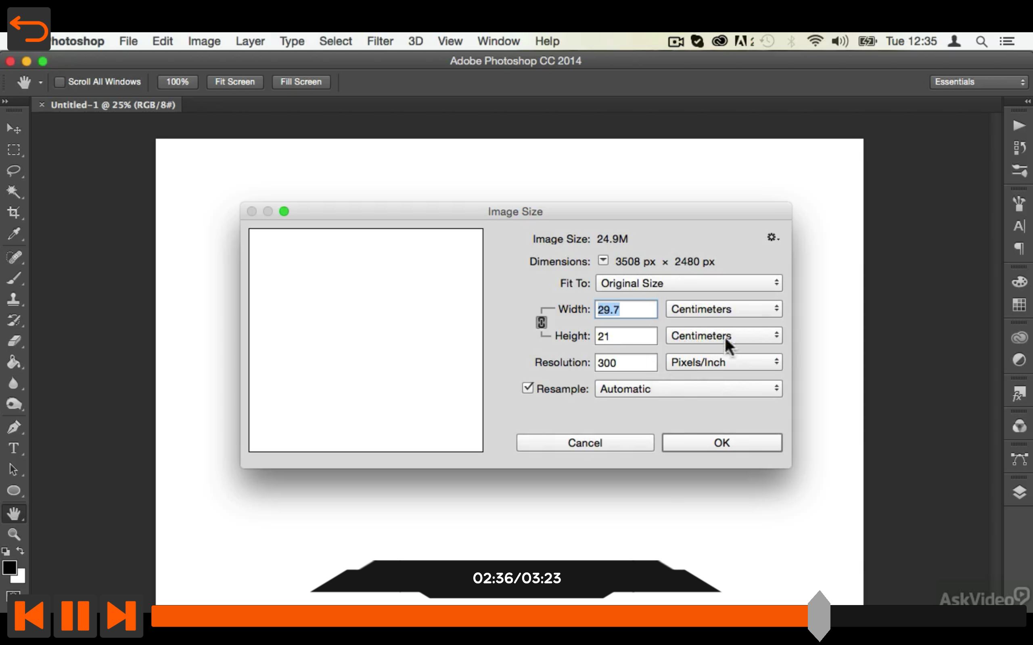The image size is (1033, 645).
Task: Open the Image menu
Action: (204, 42)
